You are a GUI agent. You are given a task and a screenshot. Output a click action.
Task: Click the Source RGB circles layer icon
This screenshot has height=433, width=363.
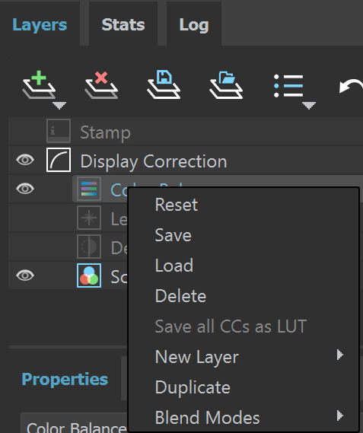(89, 275)
